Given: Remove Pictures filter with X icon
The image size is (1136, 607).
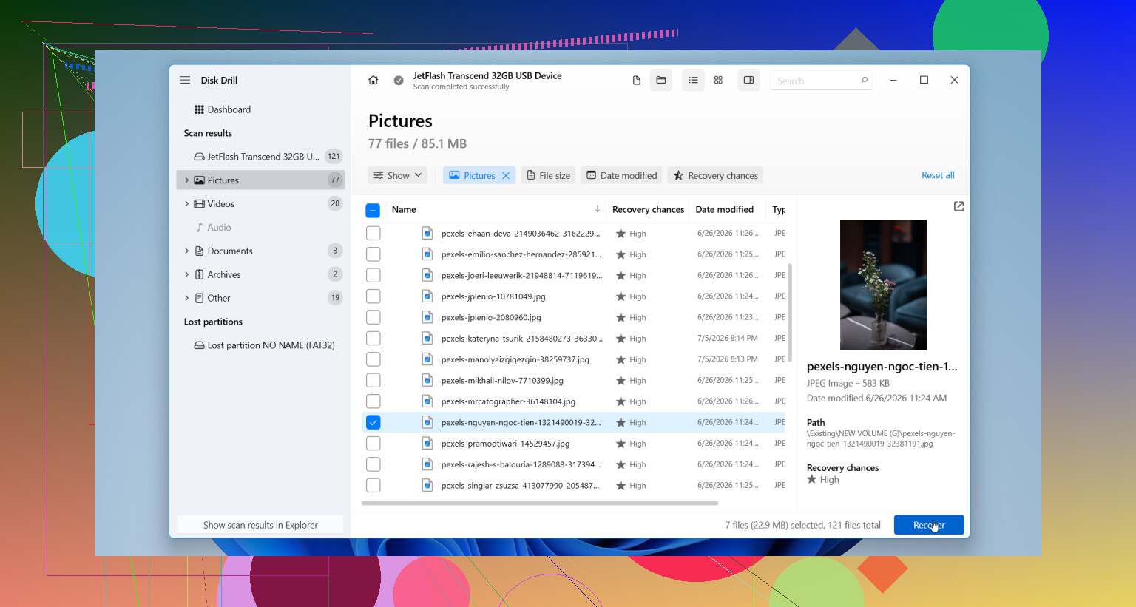Looking at the screenshot, I should [x=506, y=176].
